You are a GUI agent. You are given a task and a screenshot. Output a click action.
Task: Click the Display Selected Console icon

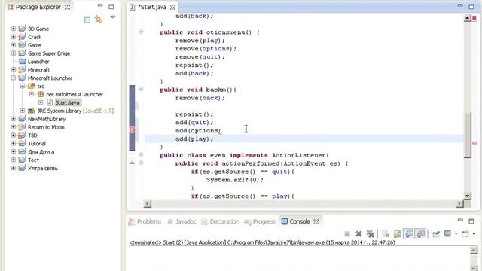tap(447, 234)
